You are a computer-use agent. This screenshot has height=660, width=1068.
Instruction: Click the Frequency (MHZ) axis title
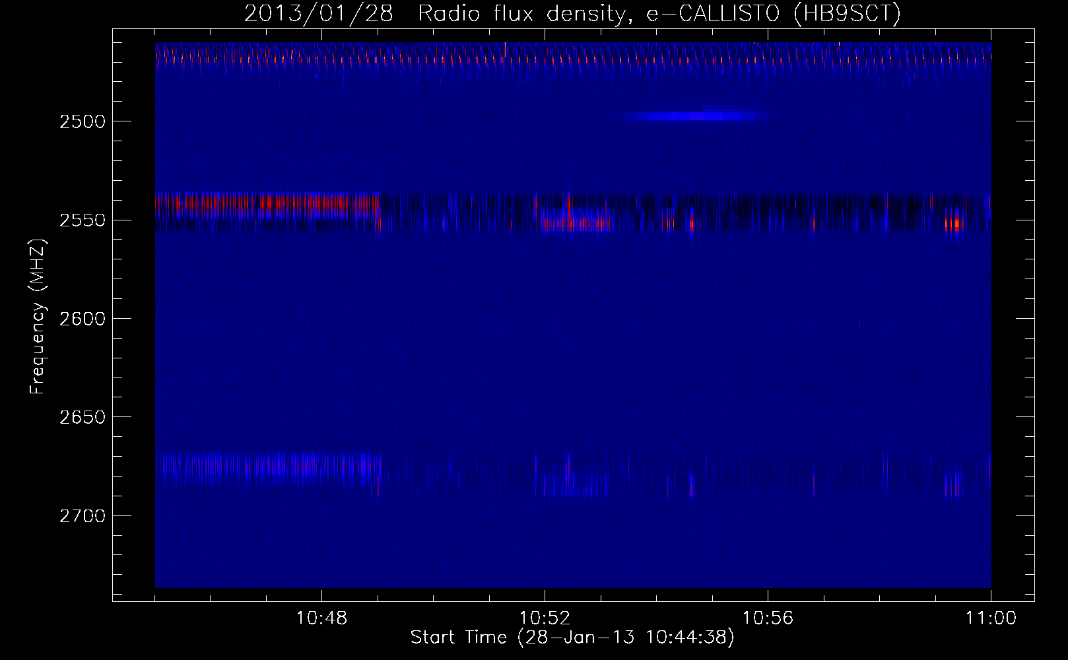point(38,316)
